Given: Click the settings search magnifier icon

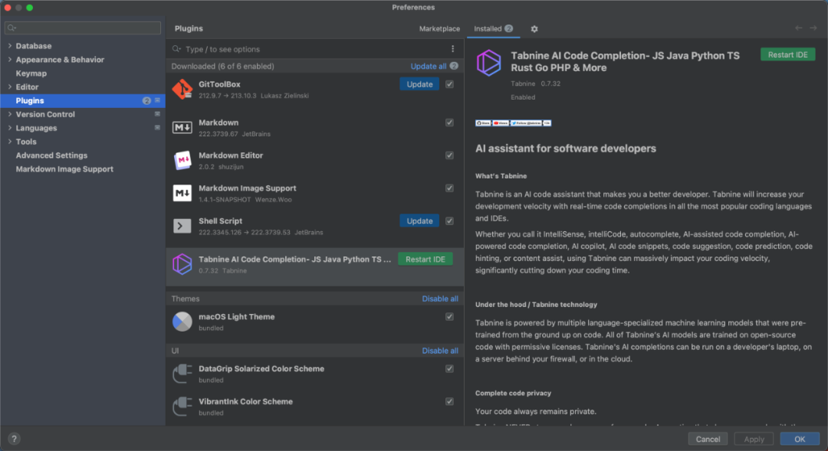Looking at the screenshot, I should coord(11,28).
